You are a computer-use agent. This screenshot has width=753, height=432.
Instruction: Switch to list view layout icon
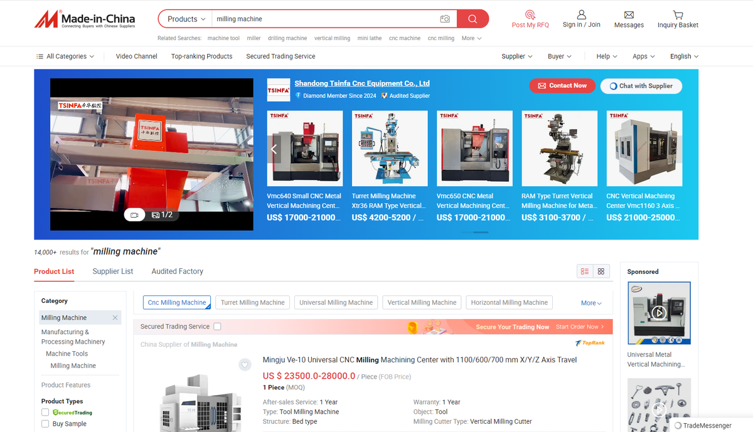(x=585, y=271)
